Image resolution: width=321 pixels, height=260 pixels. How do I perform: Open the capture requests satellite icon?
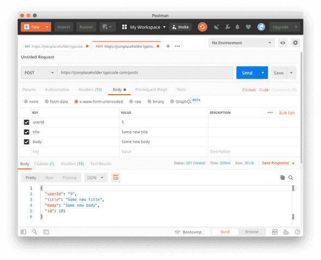coord(217,27)
